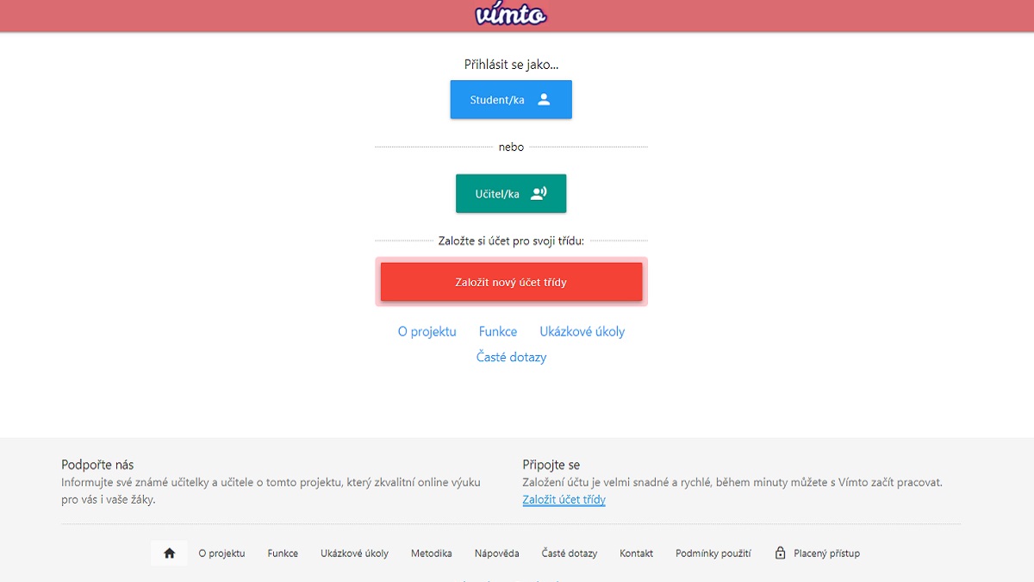View Podmínky použití in the footer
This screenshot has width=1034, height=582.
click(x=713, y=553)
